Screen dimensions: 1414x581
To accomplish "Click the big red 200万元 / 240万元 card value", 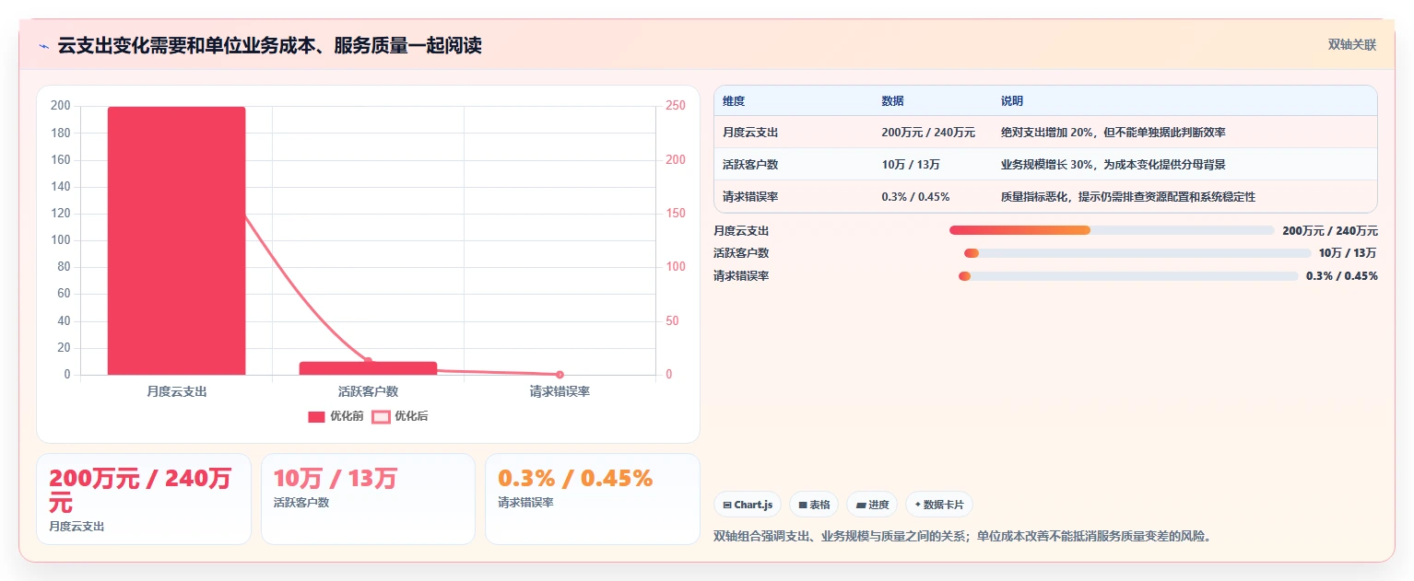I will [140, 491].
